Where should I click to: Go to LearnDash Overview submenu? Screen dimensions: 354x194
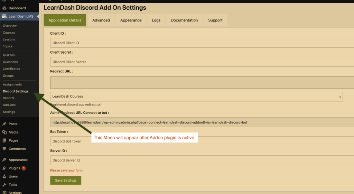10,26
